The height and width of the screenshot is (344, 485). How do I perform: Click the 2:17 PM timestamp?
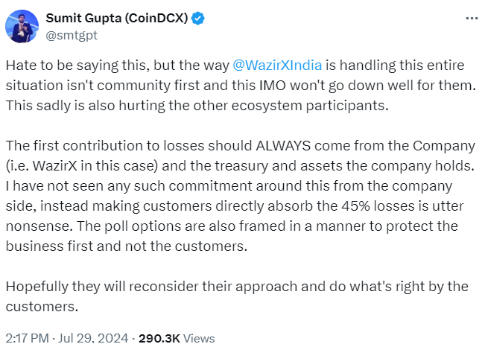28,338
